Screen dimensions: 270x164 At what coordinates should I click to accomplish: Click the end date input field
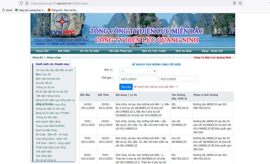(x=179, y=79)
